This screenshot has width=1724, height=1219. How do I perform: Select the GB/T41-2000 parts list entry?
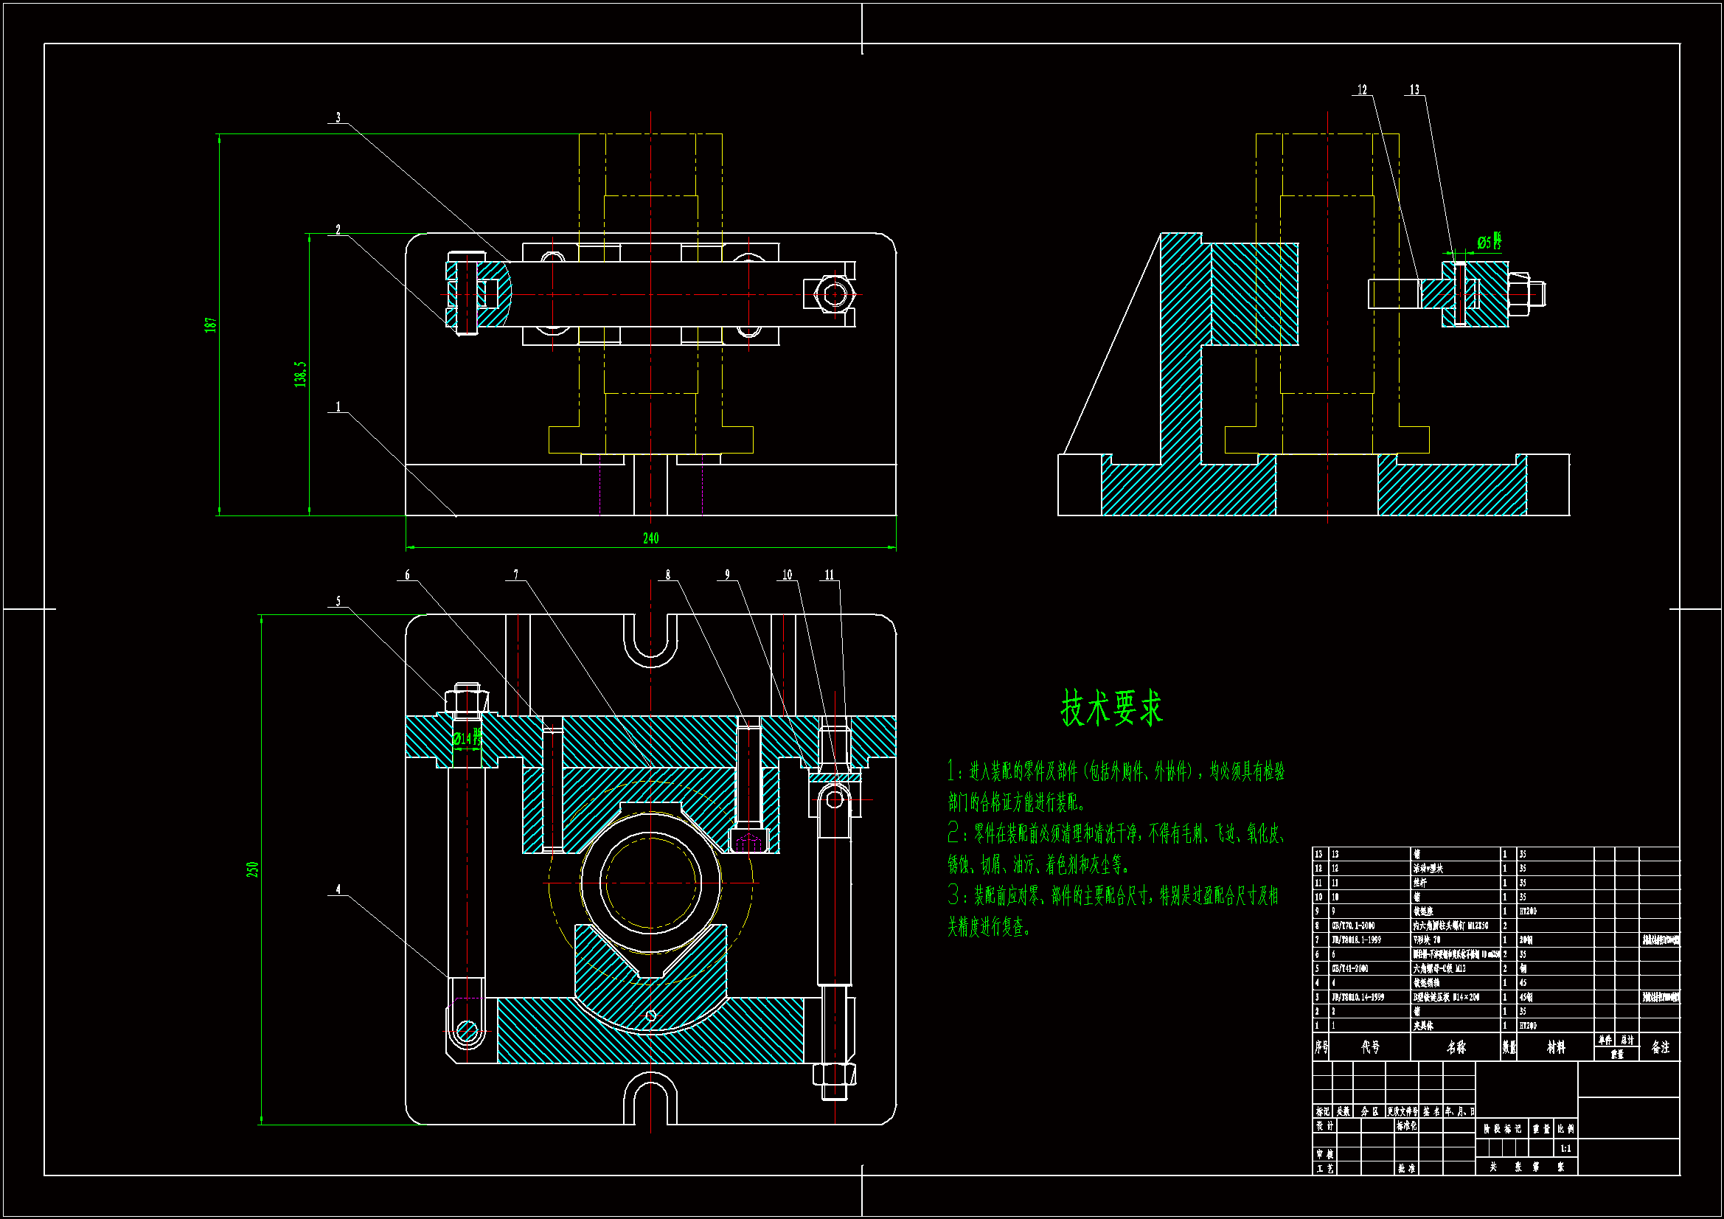[x=1350, y=969]
